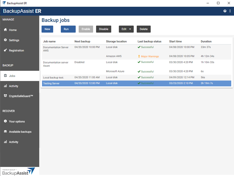This screenshot has width=234, height=176.
Task: Click the Edit button text
Action: [x=124, y=29]
